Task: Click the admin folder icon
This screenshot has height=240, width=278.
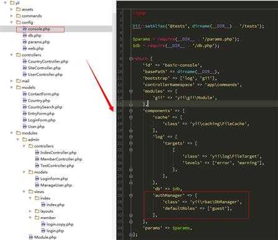Action: click(x=25, y=140)
